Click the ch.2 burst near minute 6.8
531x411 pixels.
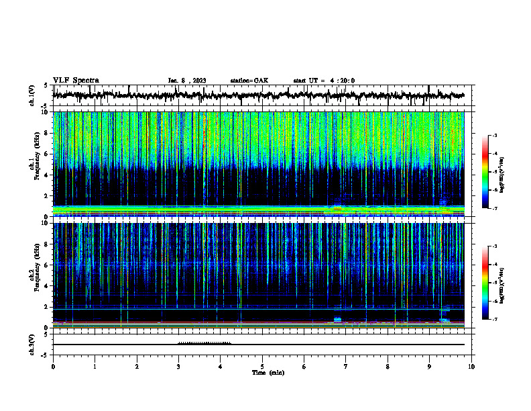[x=337, y=319]
